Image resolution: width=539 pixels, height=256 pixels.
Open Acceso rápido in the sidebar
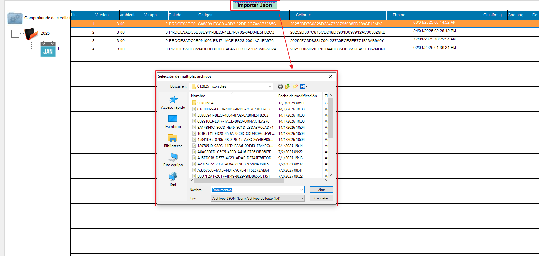click(173, 102)
